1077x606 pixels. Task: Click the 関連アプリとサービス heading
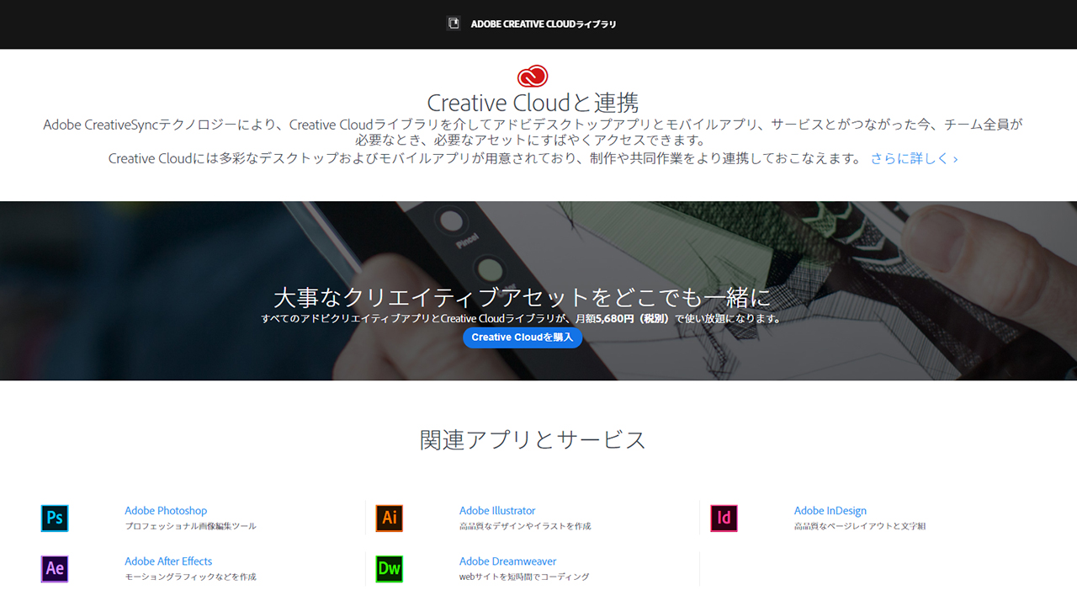pyautogui.click(x=533, y=439)
